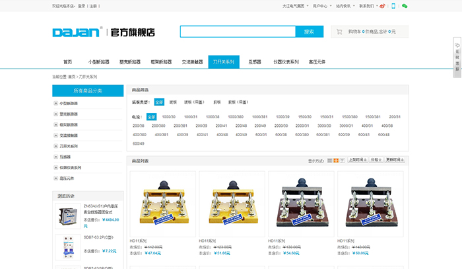This screenshot has height=269, width=462.
Task: Click 首页 in the breadcrumb path
Action: 72,77
